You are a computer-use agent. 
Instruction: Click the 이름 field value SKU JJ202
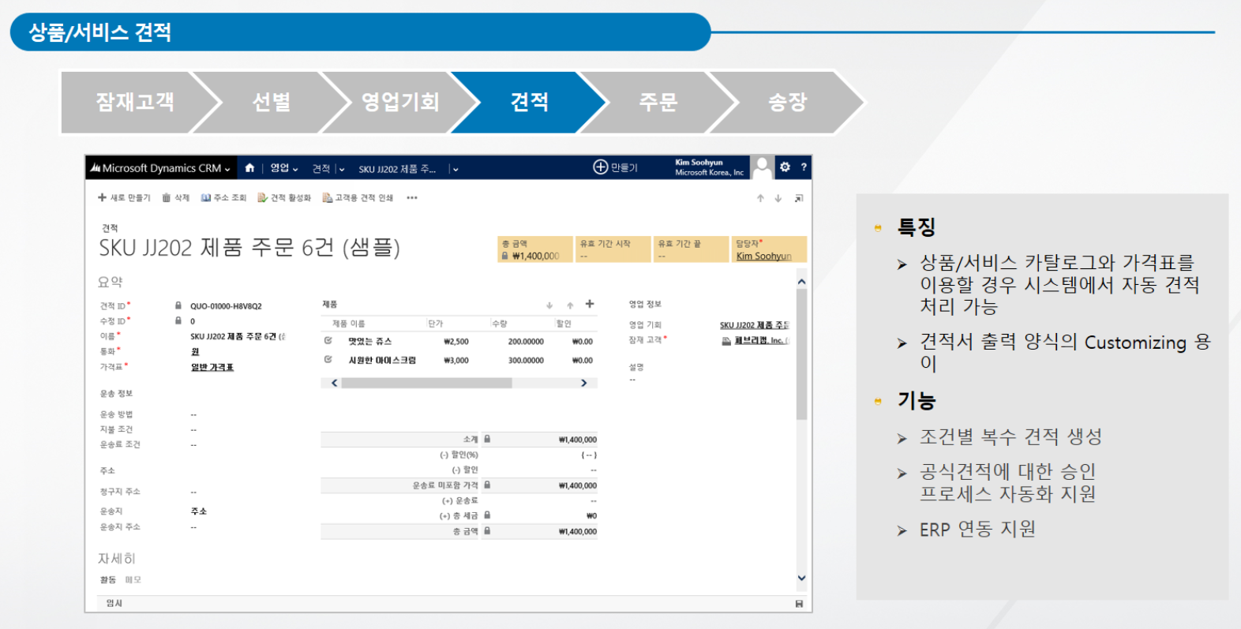pyautogui.click(x=237, y=336)
